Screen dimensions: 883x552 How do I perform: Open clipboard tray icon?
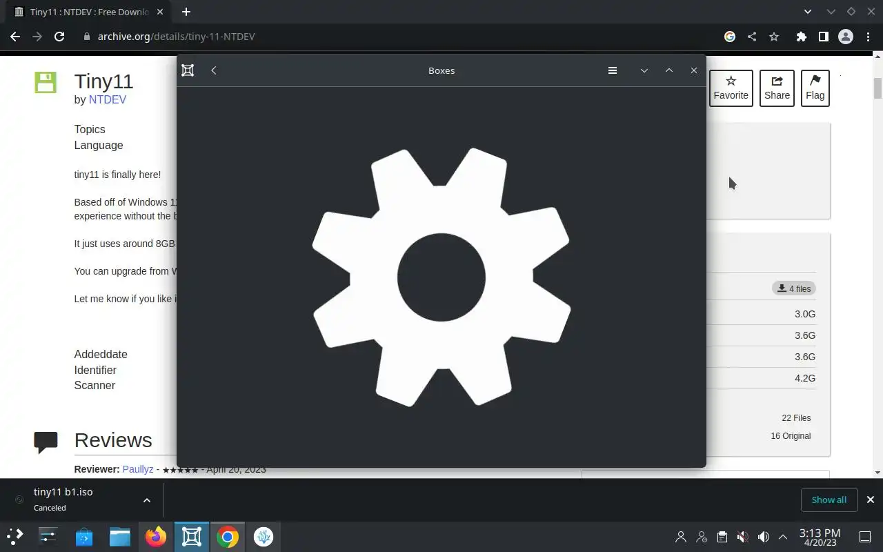[x=722, y=536]
